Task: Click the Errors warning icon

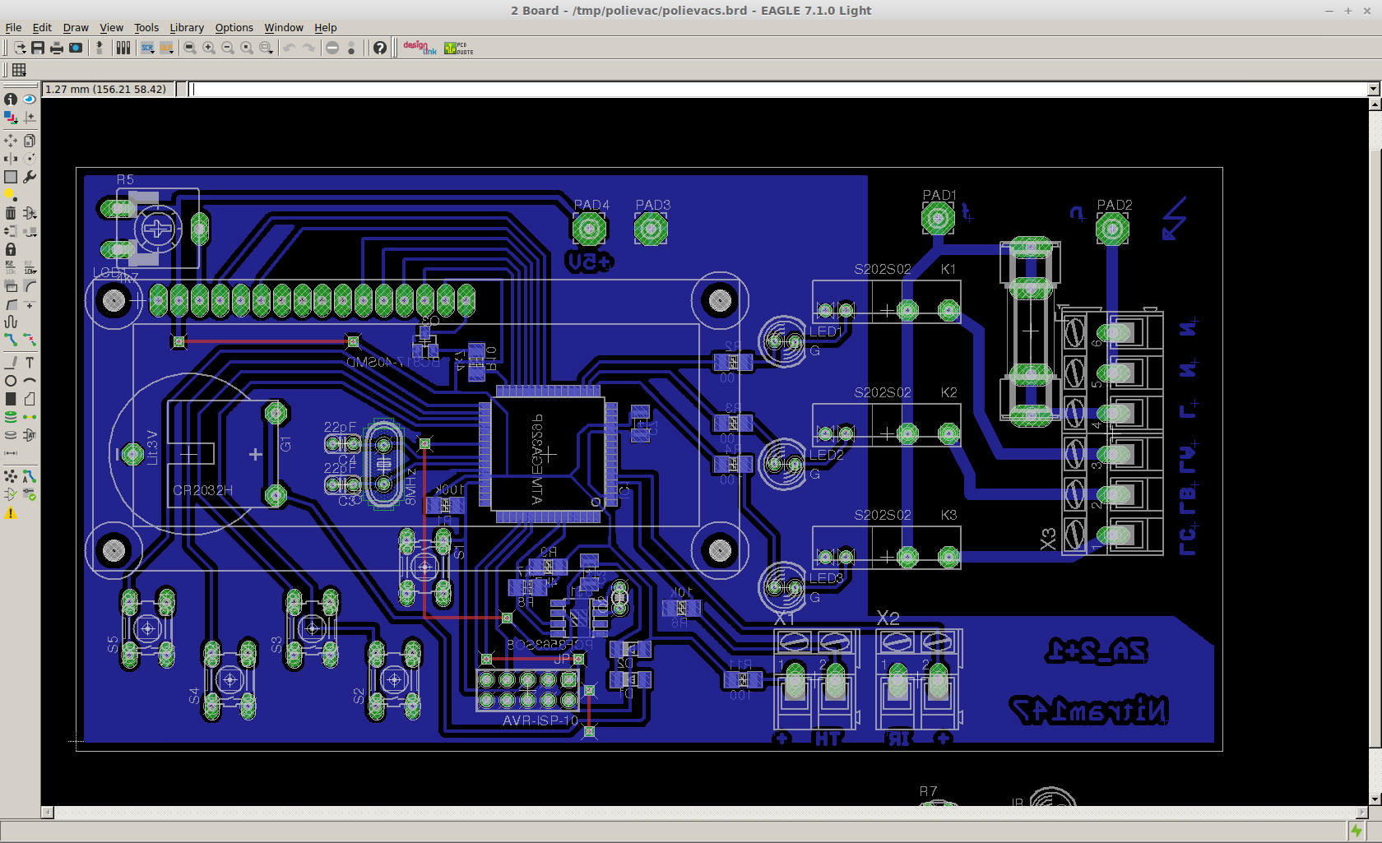Action: tap(11, 513)
